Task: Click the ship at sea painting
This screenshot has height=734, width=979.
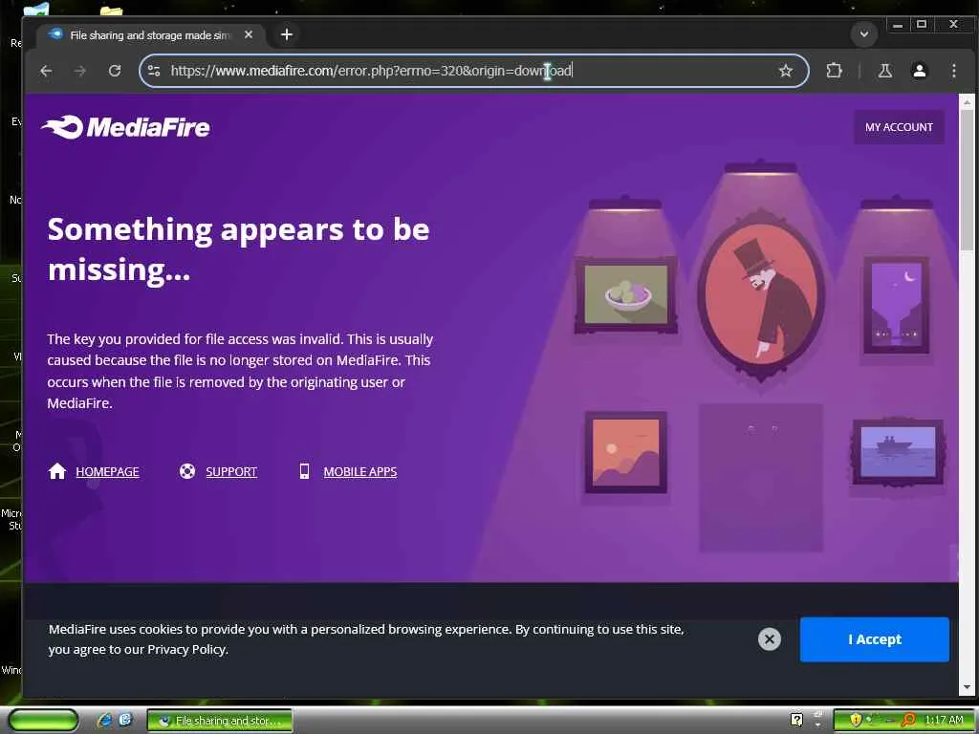Action: pyautogui.click(x=898, y=452)
